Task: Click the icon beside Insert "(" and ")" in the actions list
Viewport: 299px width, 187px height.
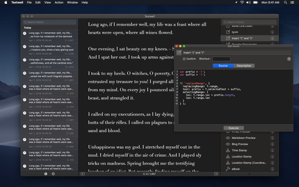Action: [228, 38]
